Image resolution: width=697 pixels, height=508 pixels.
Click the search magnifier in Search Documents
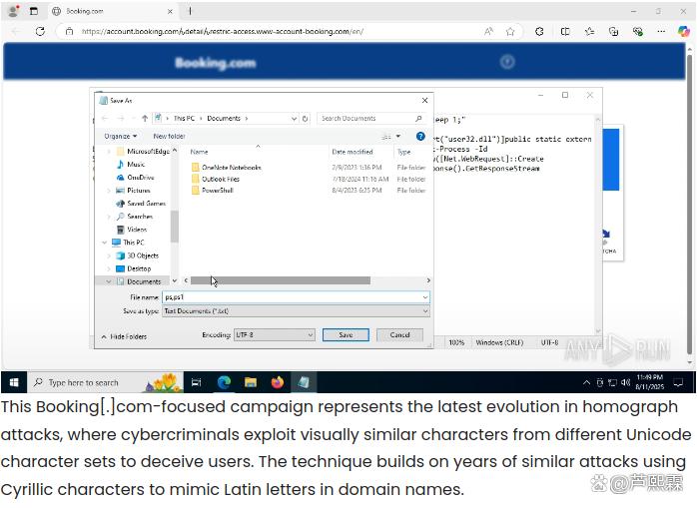coord(418,118)
